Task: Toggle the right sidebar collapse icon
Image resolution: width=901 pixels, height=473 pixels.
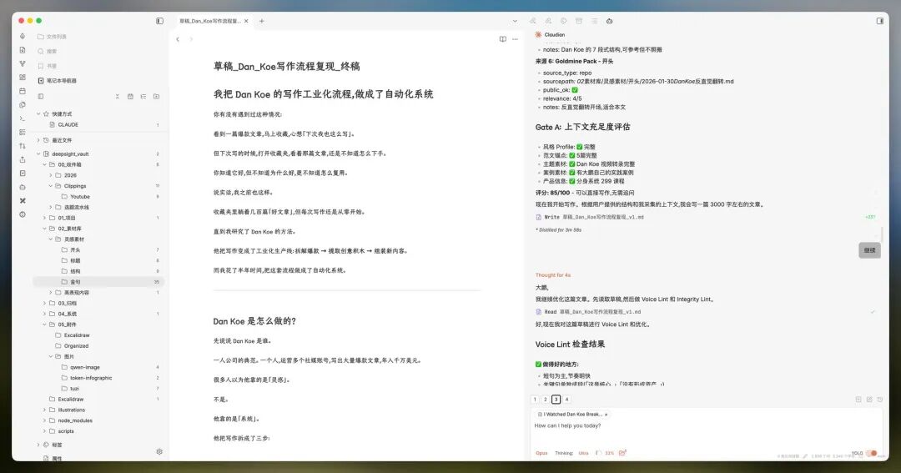Action: (880, 21)
